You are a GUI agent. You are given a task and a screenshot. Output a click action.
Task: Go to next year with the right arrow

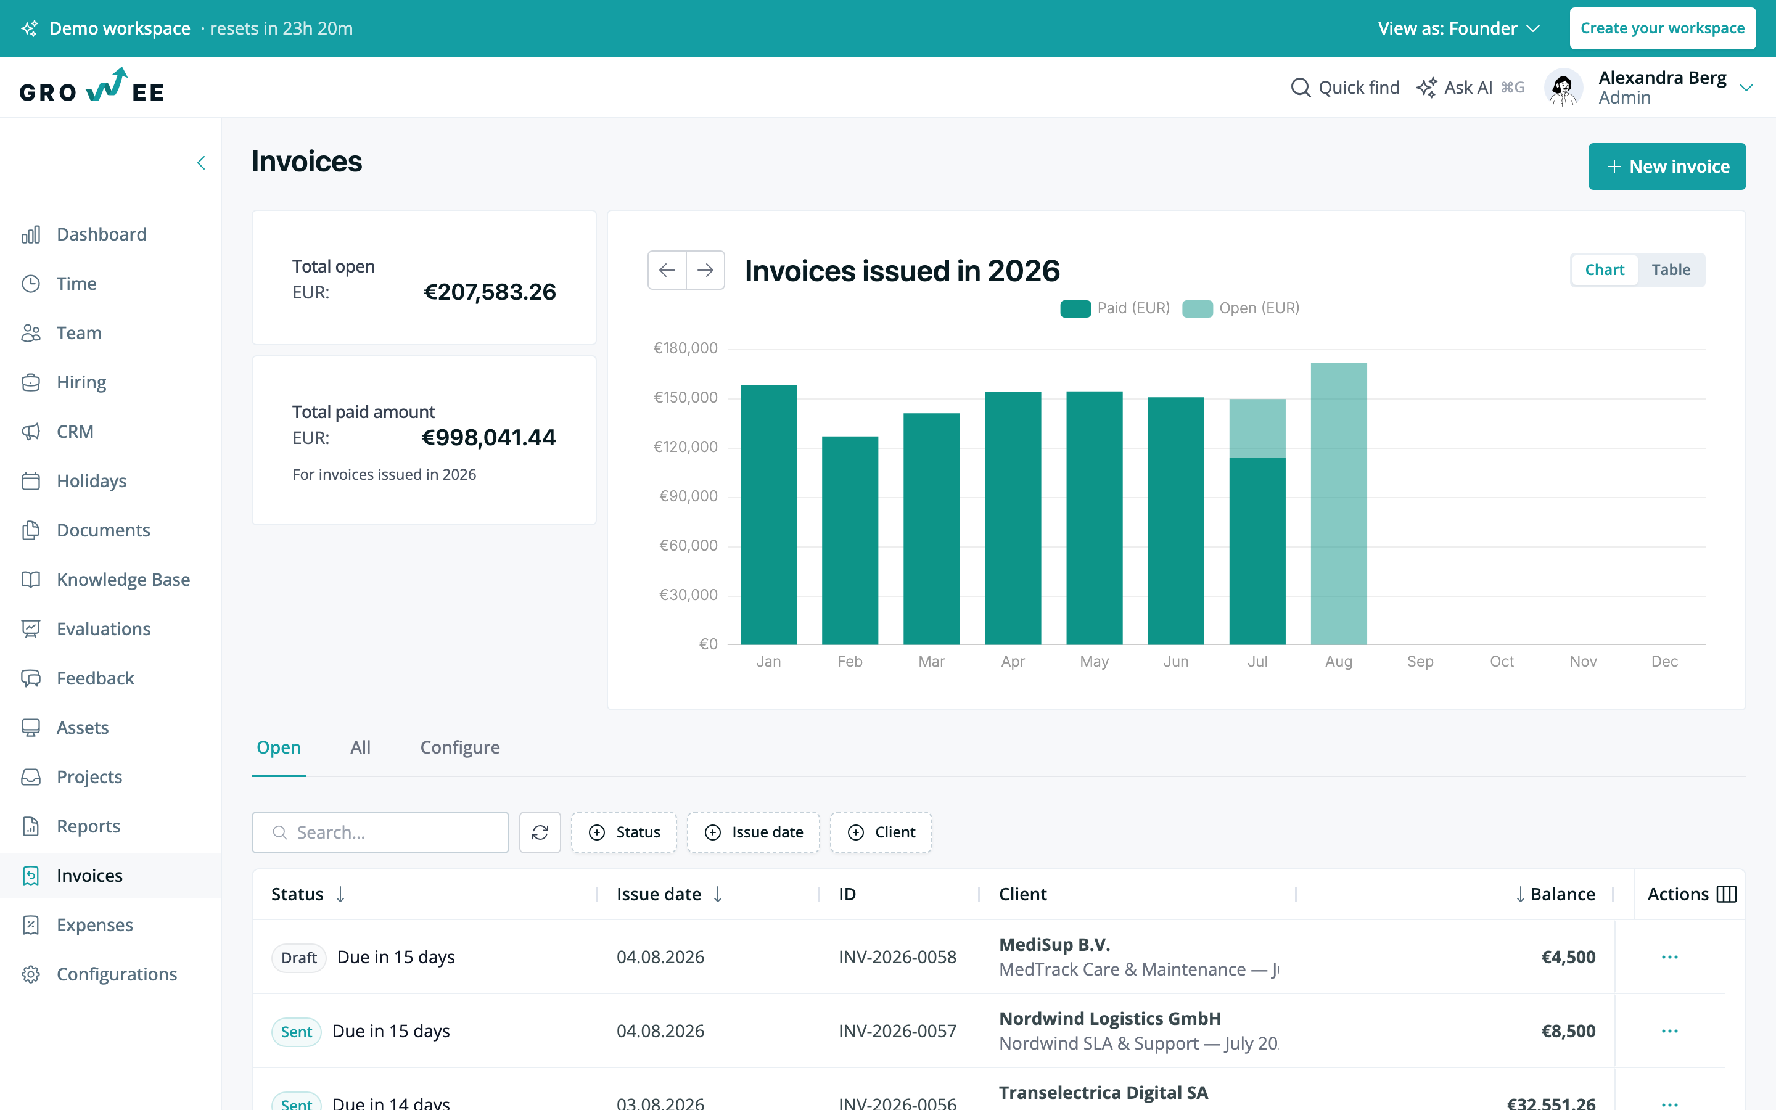coord(705,270)
